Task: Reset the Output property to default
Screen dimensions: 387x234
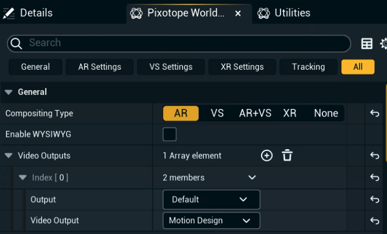Action: click(375, 199)
